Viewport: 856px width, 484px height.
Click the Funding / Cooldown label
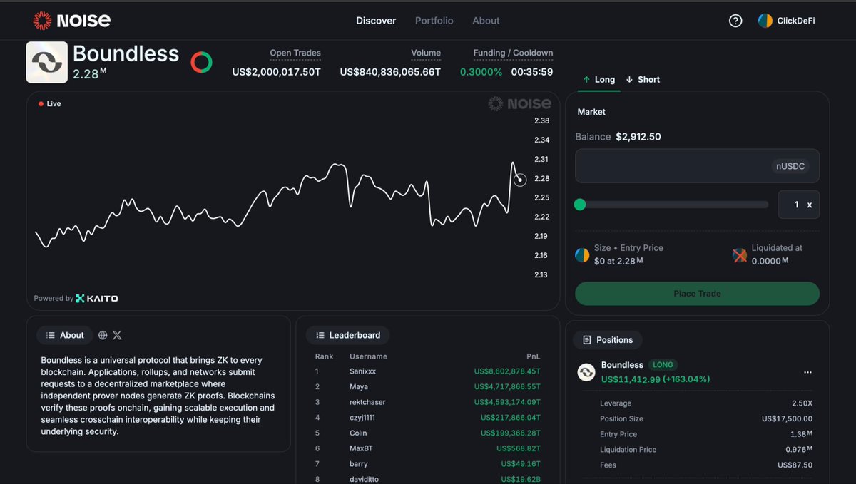click(513, 53)
